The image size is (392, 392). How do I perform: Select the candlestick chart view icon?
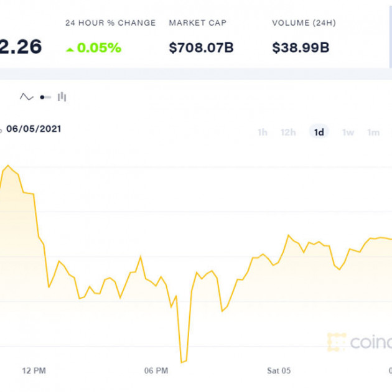click(62, 97)
